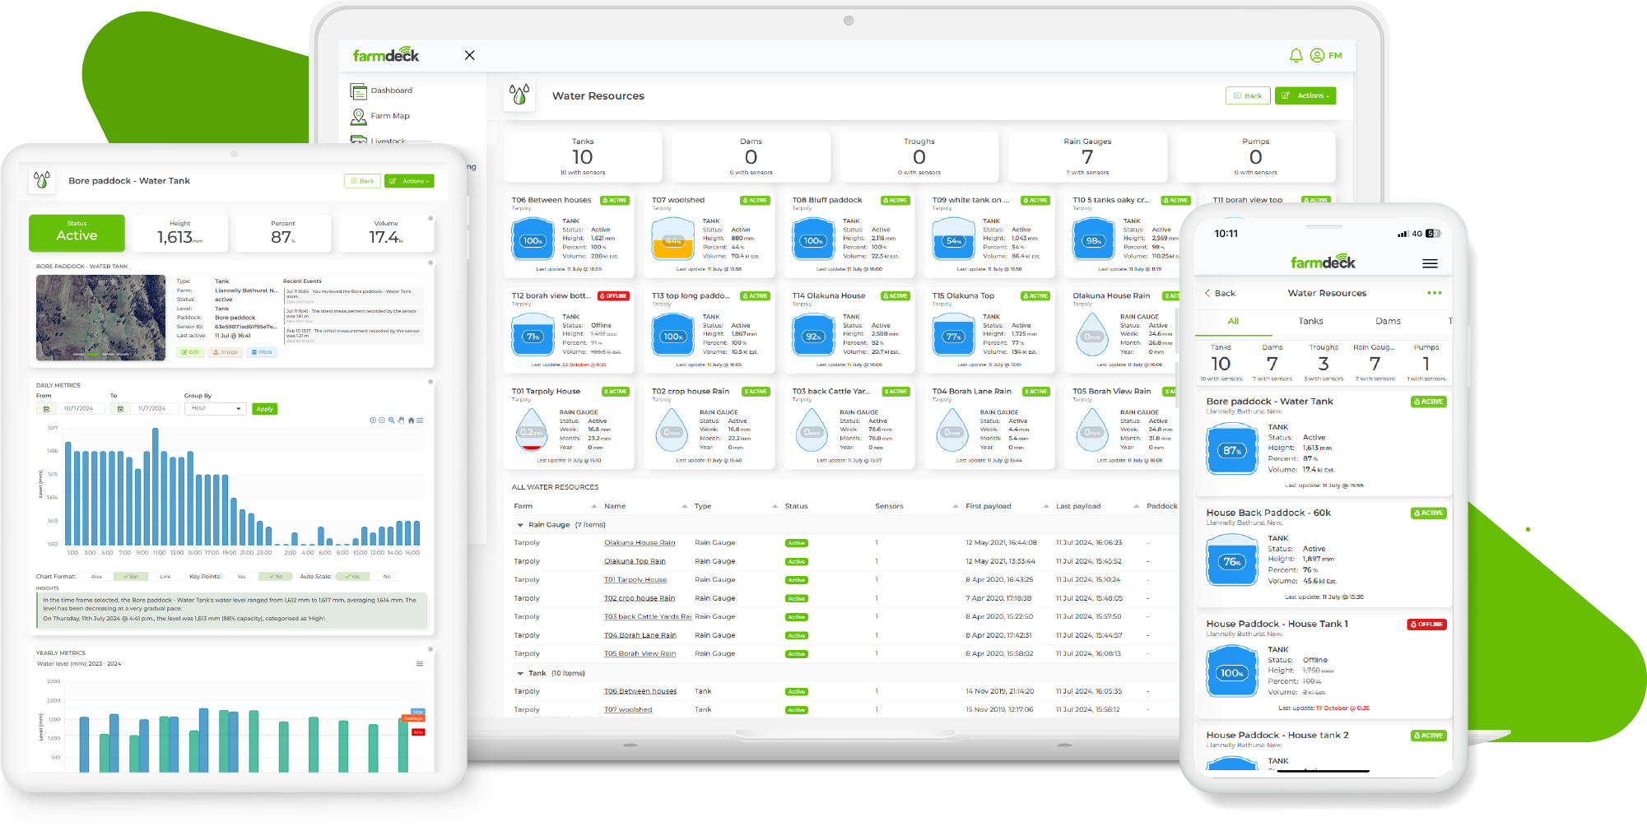This screenshot has height=836, width=1647.
Task: Click the zoom-in plus icon on the daily chart
Action: pyautogui.click(x=372, y=420)
